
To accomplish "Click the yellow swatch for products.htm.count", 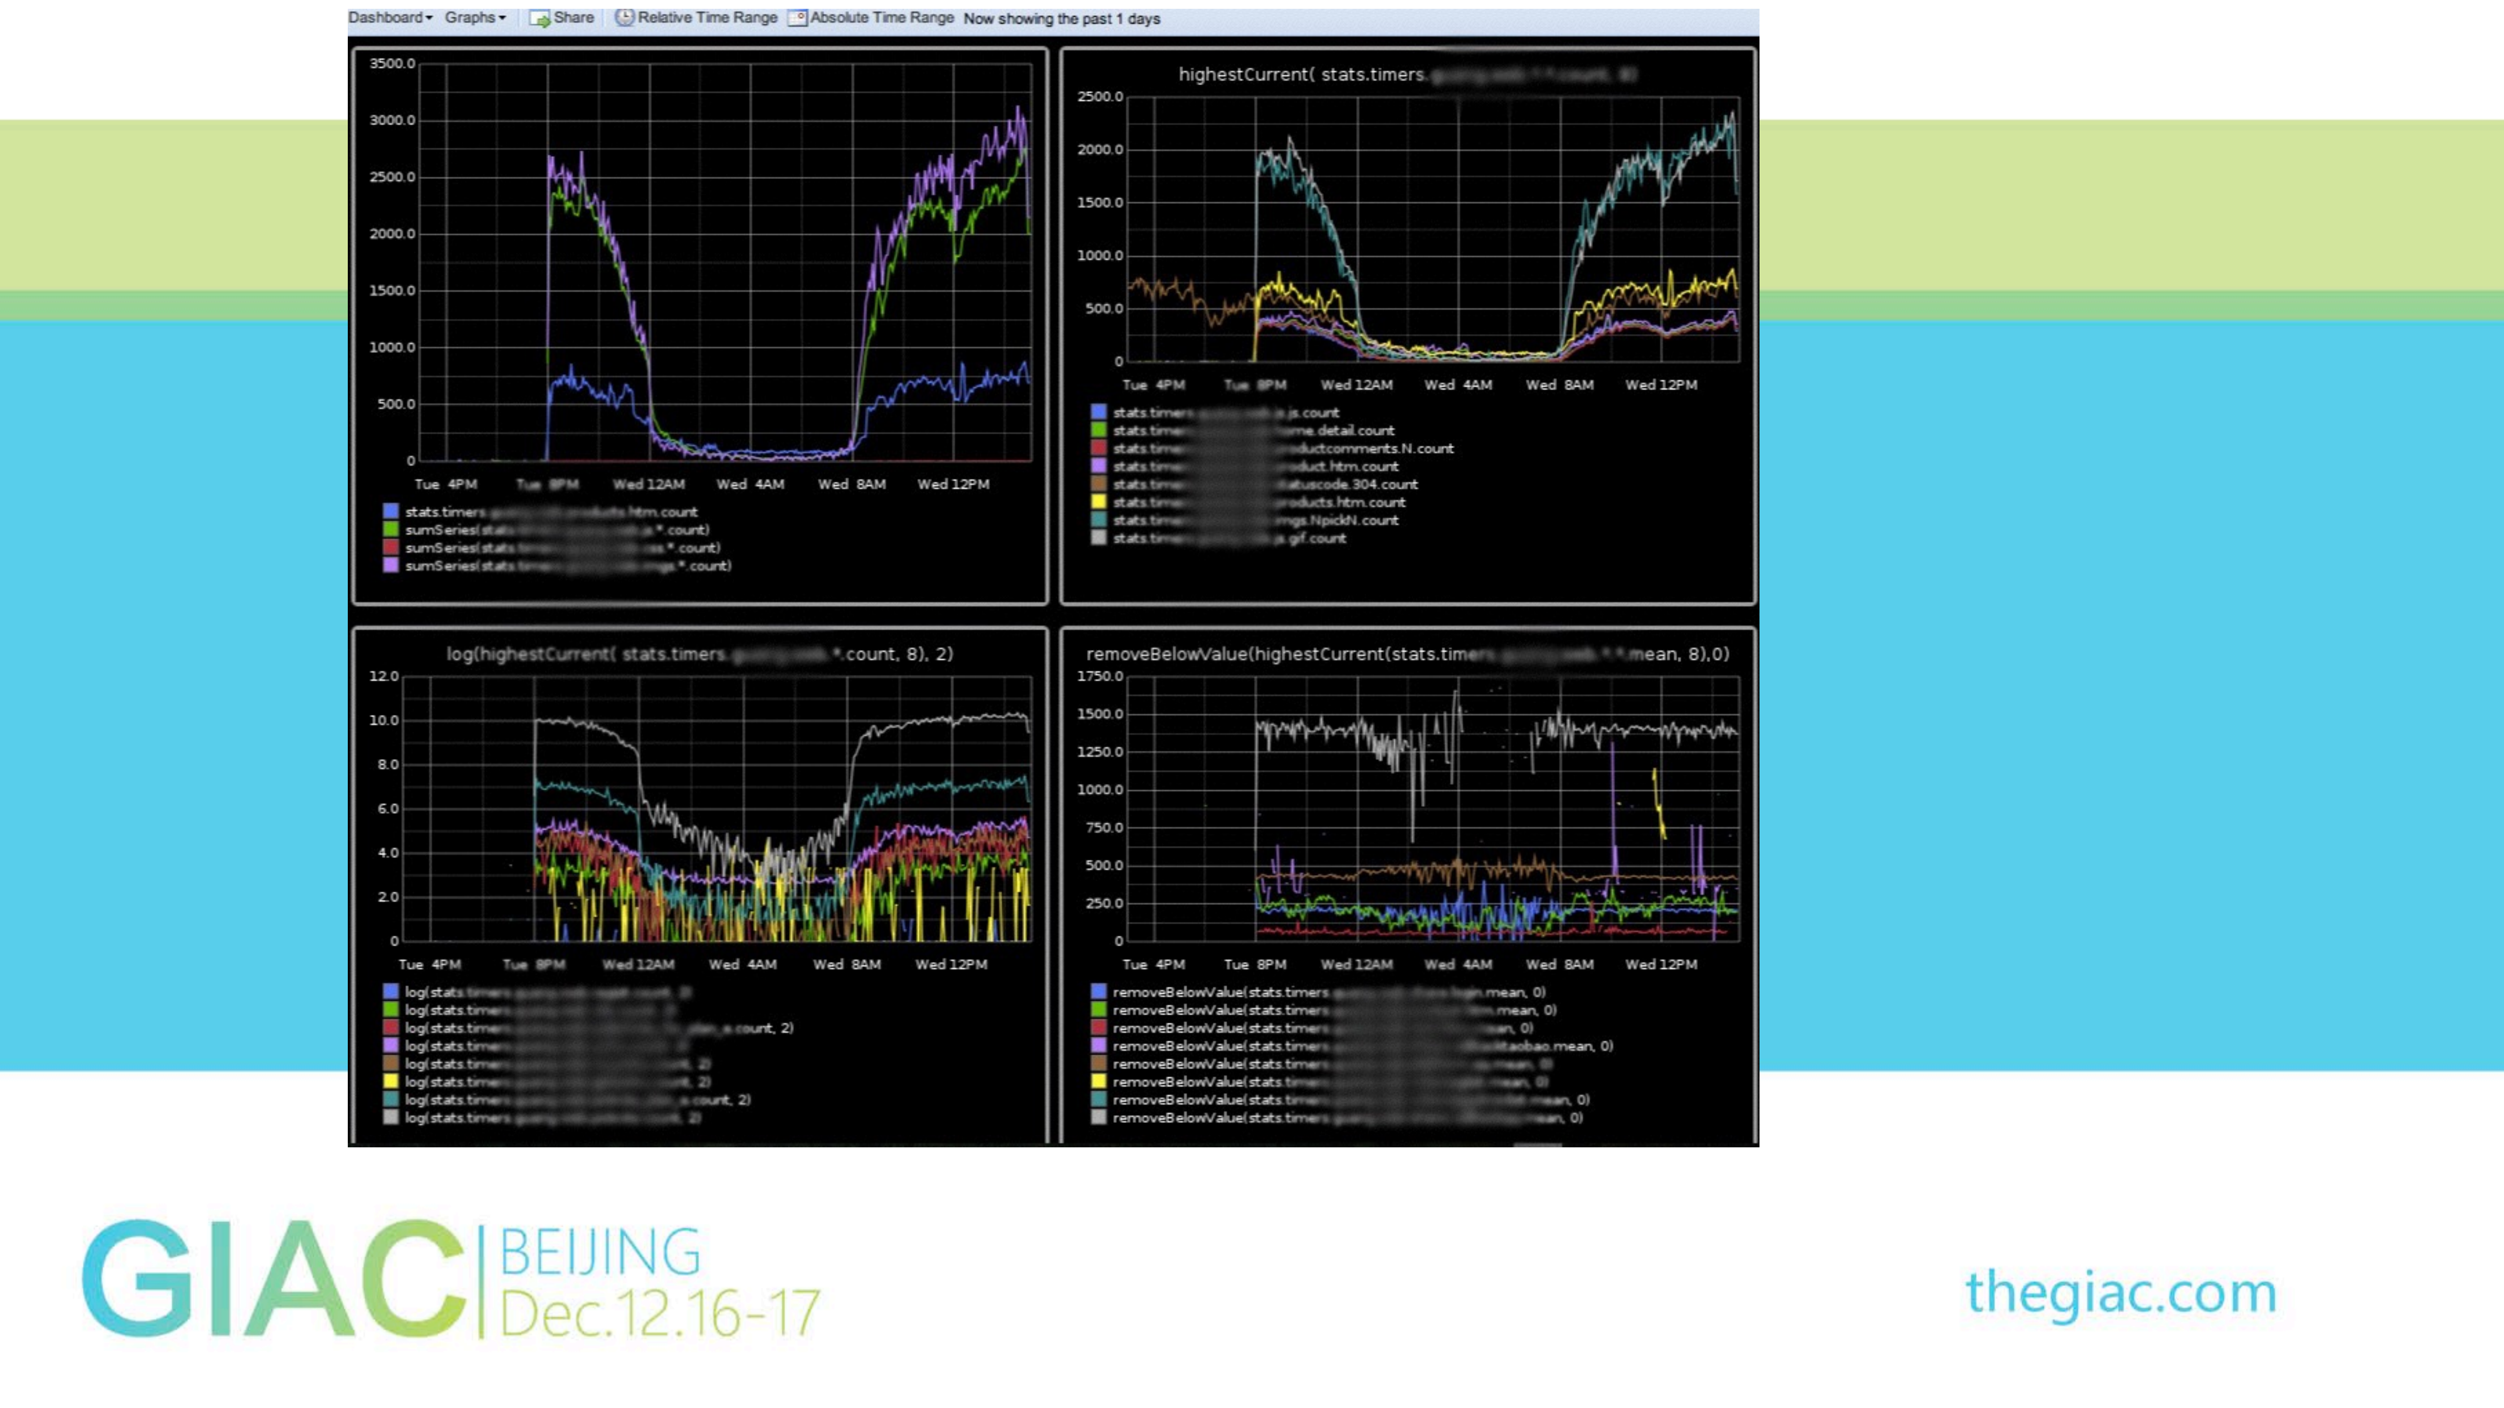I will click(1099, 502).
